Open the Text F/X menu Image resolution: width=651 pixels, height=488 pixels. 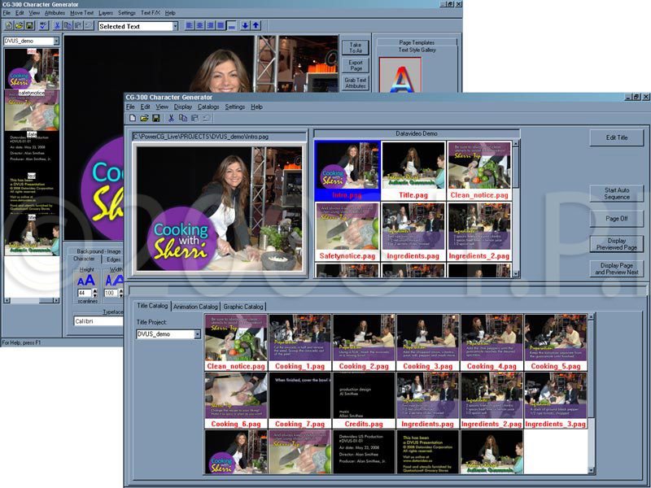coord(151,13)
